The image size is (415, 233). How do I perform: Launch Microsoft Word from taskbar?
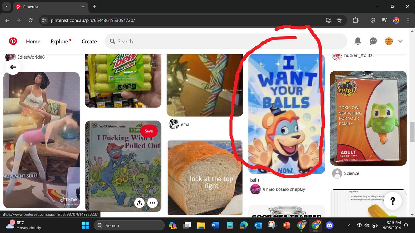pos(216,225)
